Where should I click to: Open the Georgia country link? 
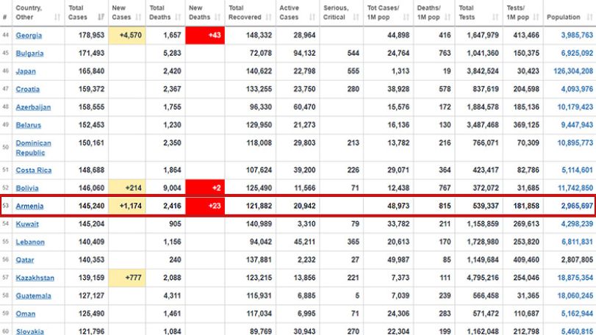(x=29, y=36)
